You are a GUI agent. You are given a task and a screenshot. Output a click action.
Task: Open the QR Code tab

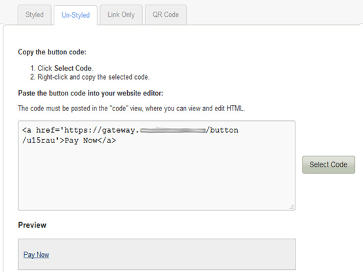(166, 14)
